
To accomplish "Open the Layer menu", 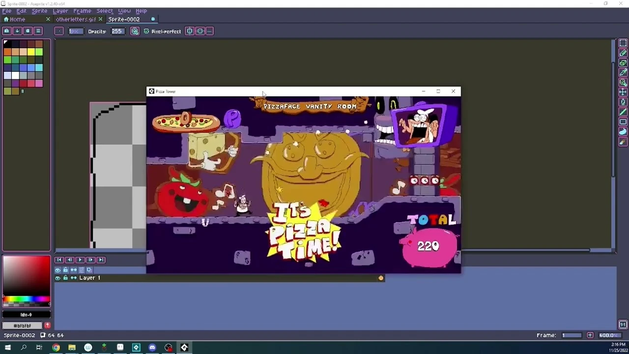I will pos(60,11).
